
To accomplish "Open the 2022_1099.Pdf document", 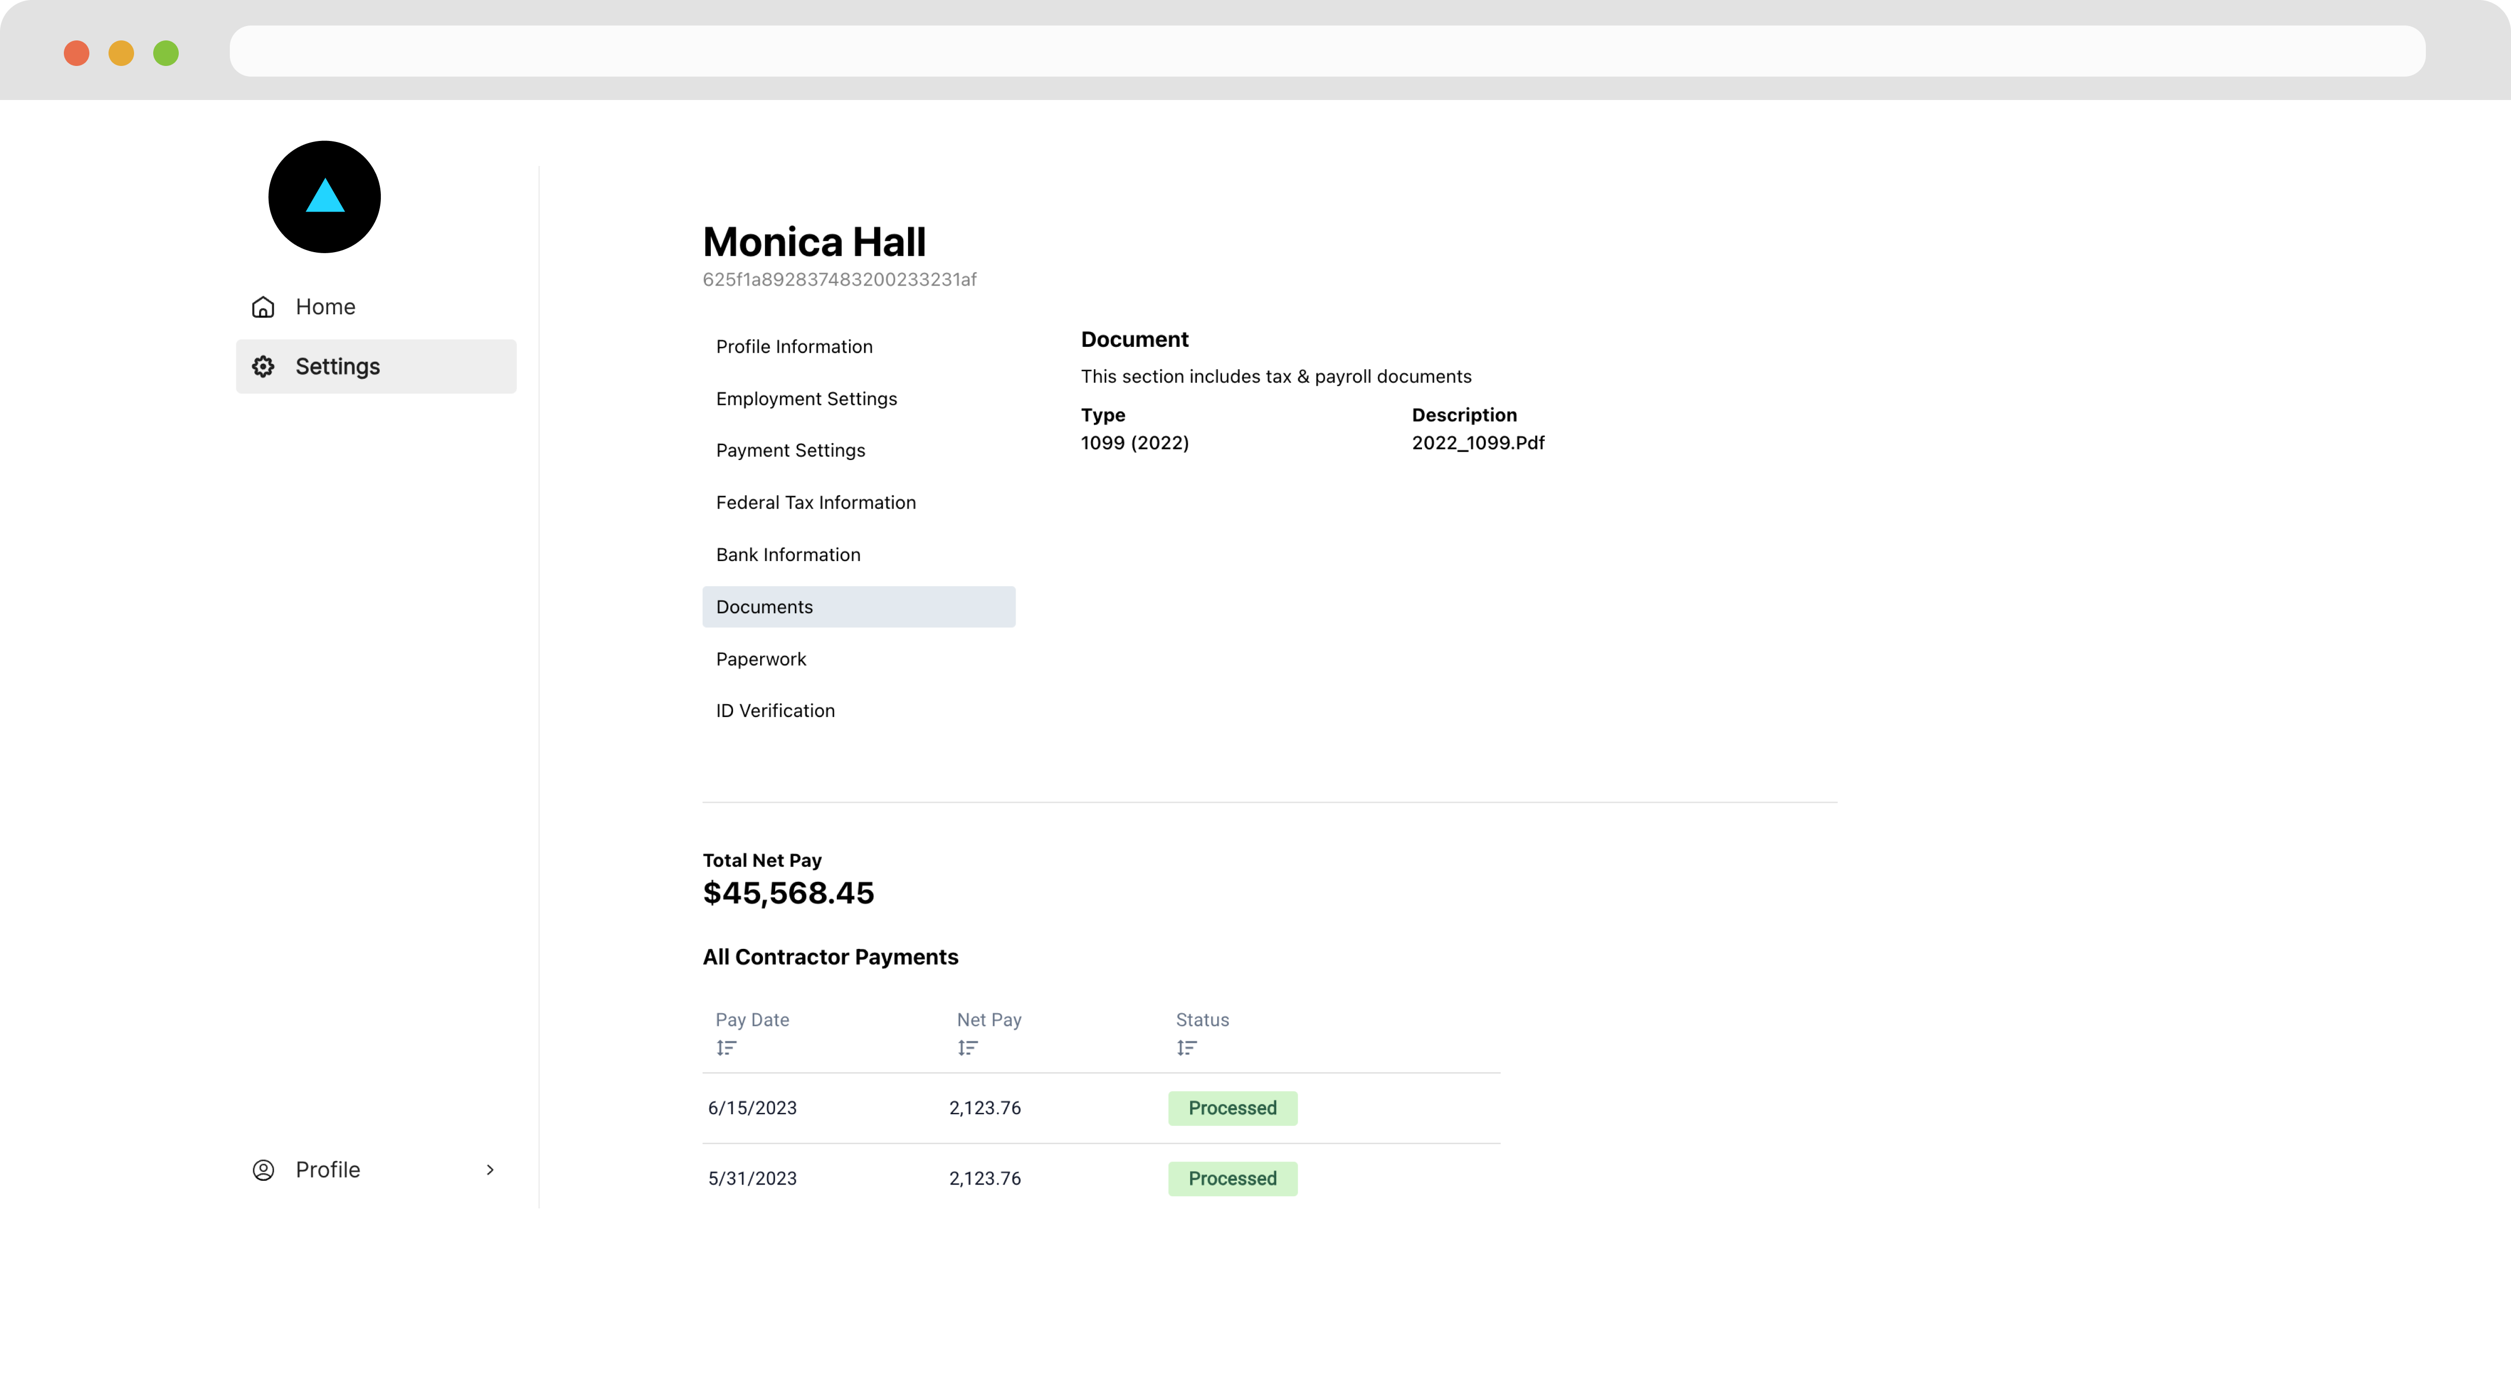I will click(x=1478, y=443).
